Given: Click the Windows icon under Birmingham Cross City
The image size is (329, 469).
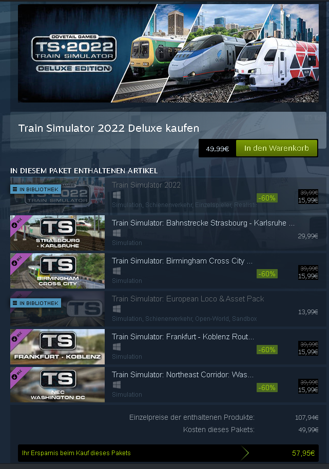Looking at the screenshot, I should point(117,271).
